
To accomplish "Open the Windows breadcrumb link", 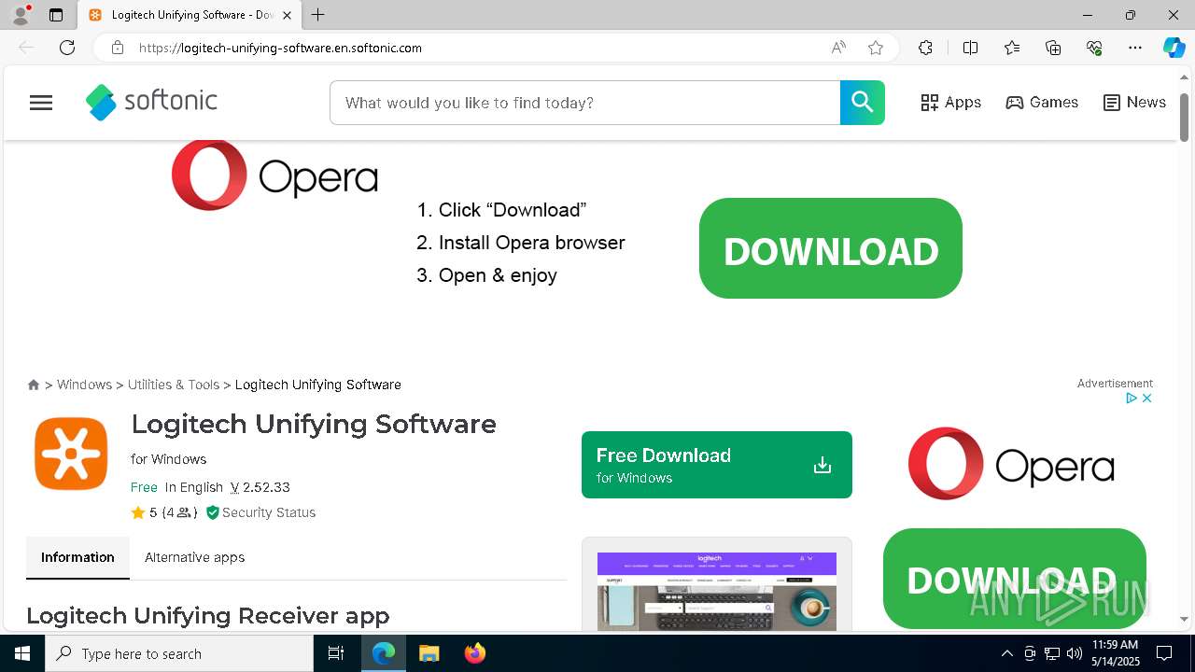I will tap(84, 385).
